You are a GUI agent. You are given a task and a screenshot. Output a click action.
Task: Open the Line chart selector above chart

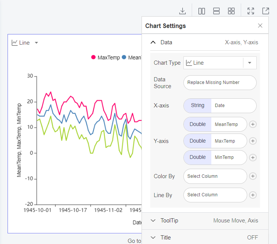[x=25, y=43]
